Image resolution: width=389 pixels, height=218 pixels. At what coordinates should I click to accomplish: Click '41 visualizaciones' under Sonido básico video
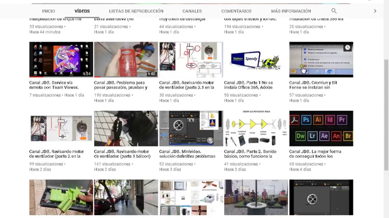pos(241,164)
